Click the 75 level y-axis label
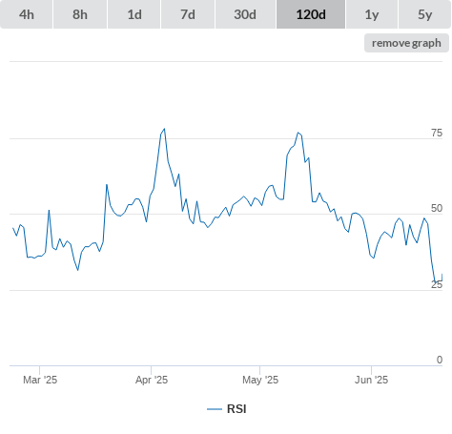452x434 pixels. tap(437, 133)
